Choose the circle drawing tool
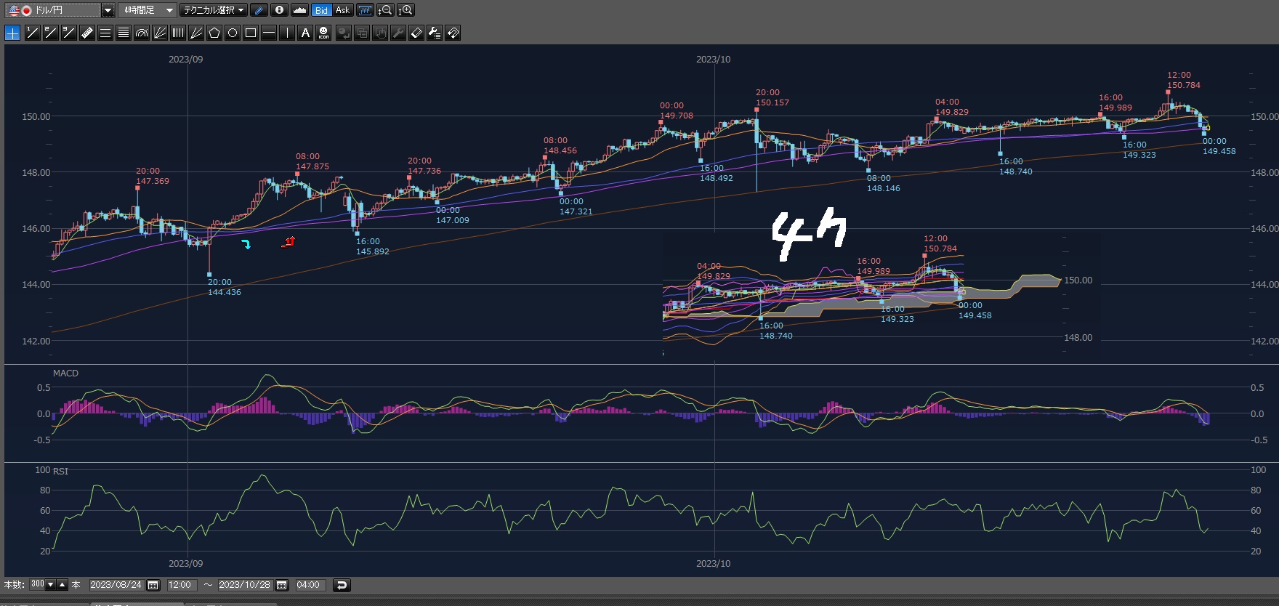The width and height of the screenshot is (1279, 606). [232, 33]
